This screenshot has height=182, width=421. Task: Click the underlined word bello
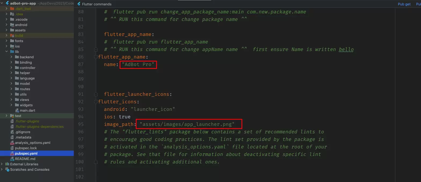point(346,49)
